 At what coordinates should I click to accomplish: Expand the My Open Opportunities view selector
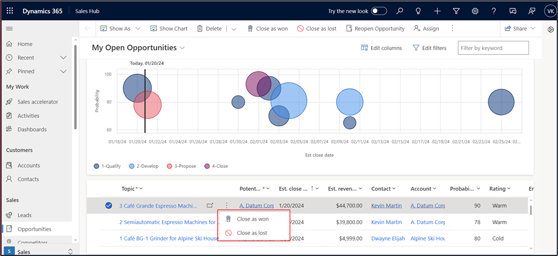click(182, 48)
